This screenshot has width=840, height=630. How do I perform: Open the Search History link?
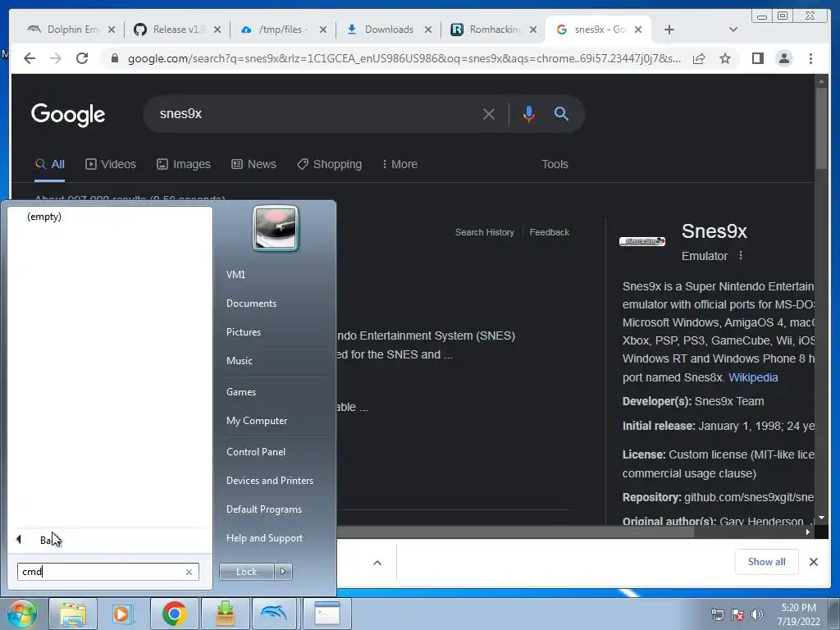[484, 232]
